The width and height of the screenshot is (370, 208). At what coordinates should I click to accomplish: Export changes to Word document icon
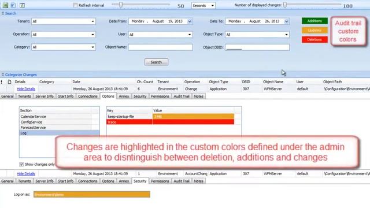[x=13, y=5]
